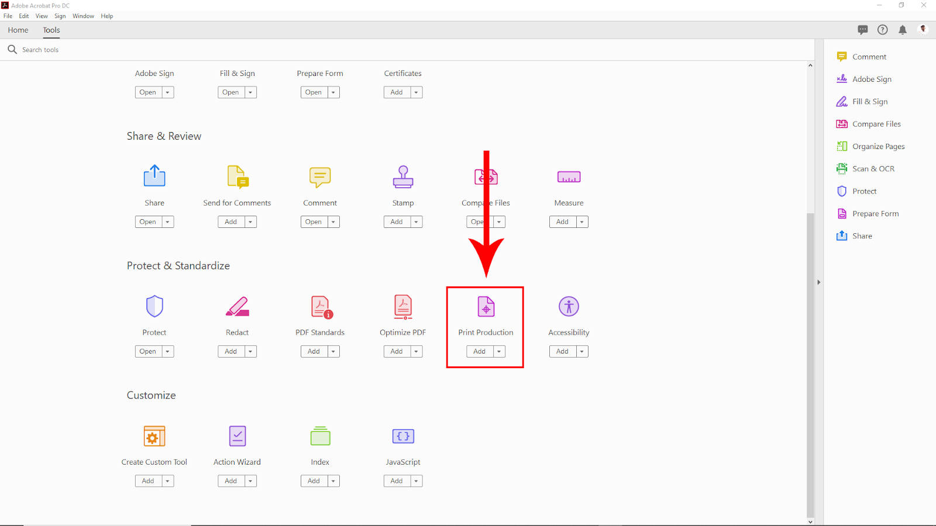Screen dimensions: 936x526
Task: Select the Send for Comments icon
Action: coord(238,177)
